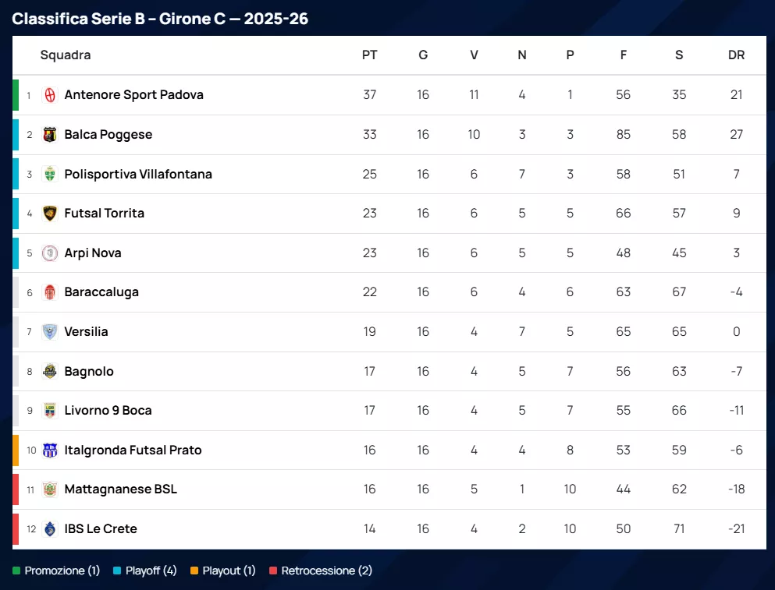Click the IBS Le Crete team badge

coord(50,529)
